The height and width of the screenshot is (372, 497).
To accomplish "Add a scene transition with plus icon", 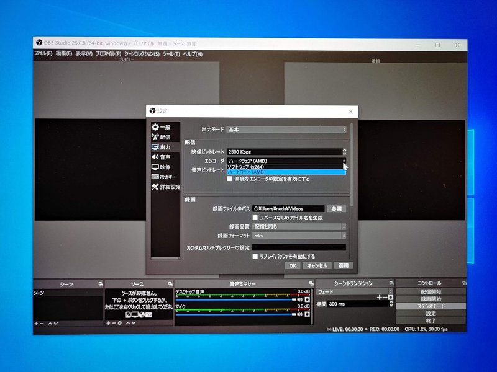I will point(379,298).
